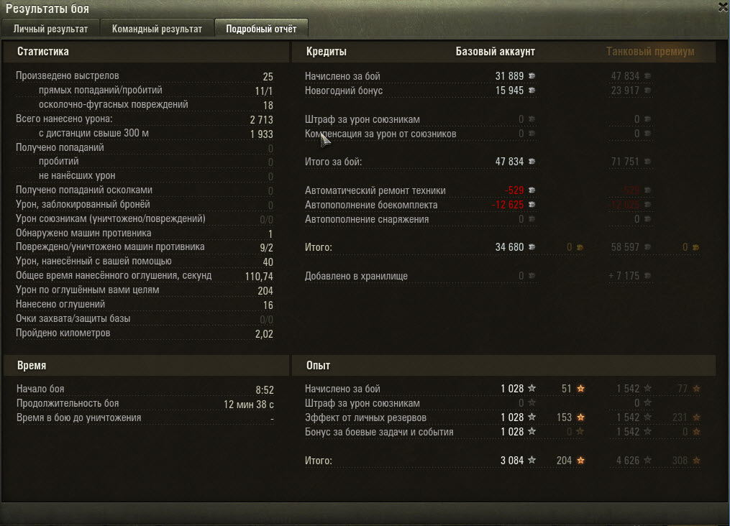This screenshot has width=730, height=526.
Task: Click the Базовый аккаунт column header
Action: 495,52
